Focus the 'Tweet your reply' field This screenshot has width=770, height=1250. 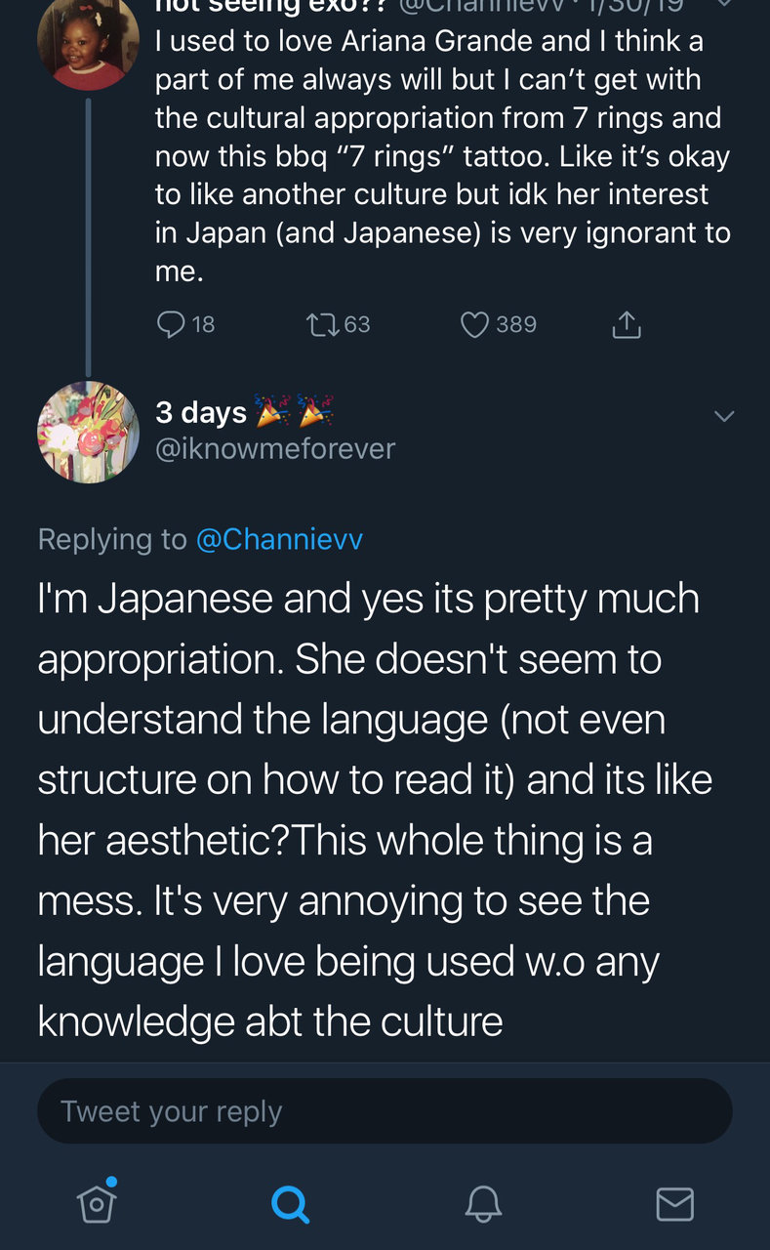[385, 1111]
